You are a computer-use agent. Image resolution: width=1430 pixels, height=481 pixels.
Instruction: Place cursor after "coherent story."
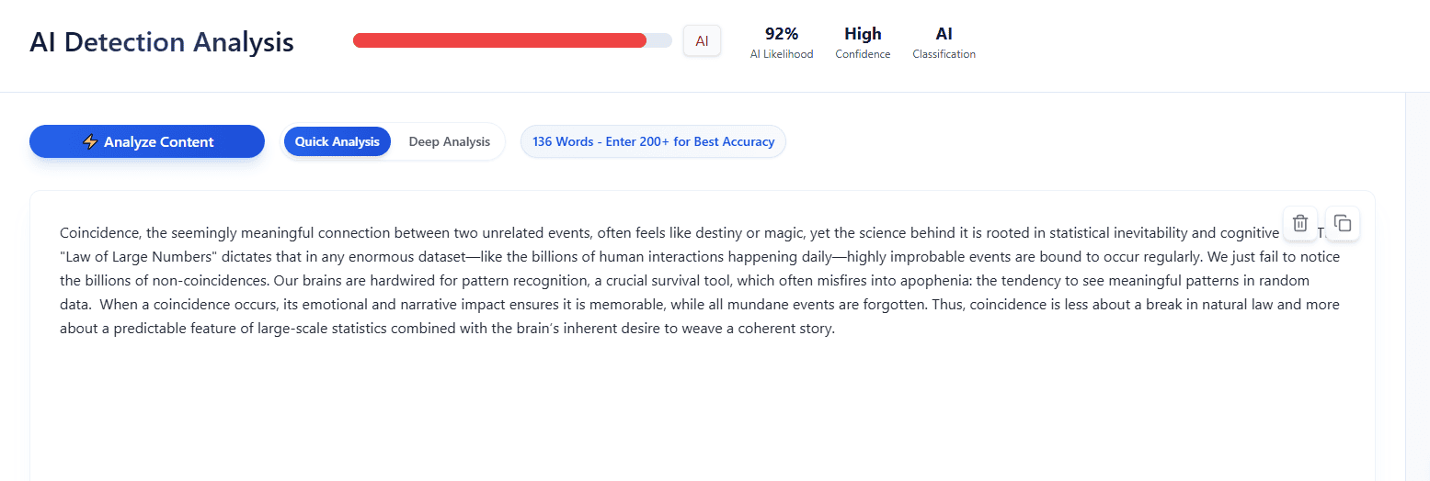[835, 329]
